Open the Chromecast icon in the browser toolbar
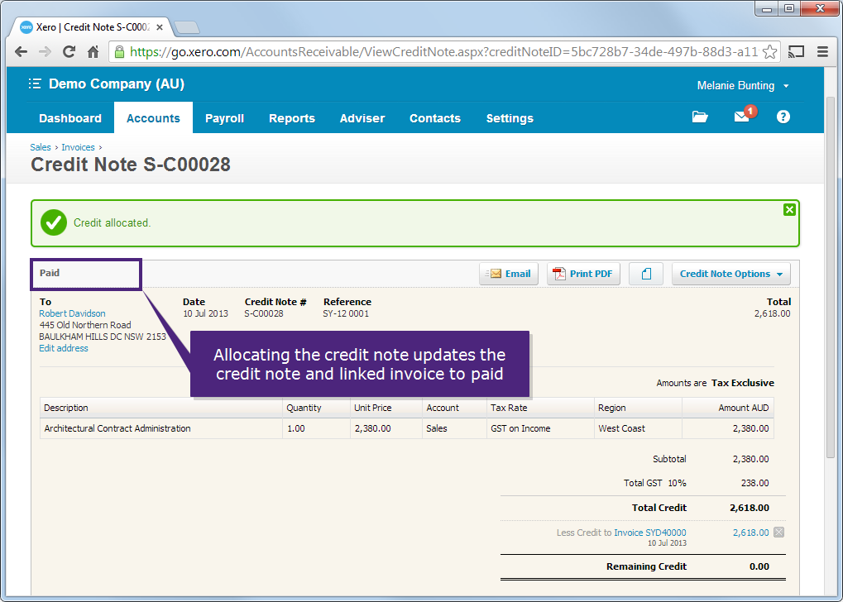The width and height of the screenshot is (843, 602). [795, 51]
